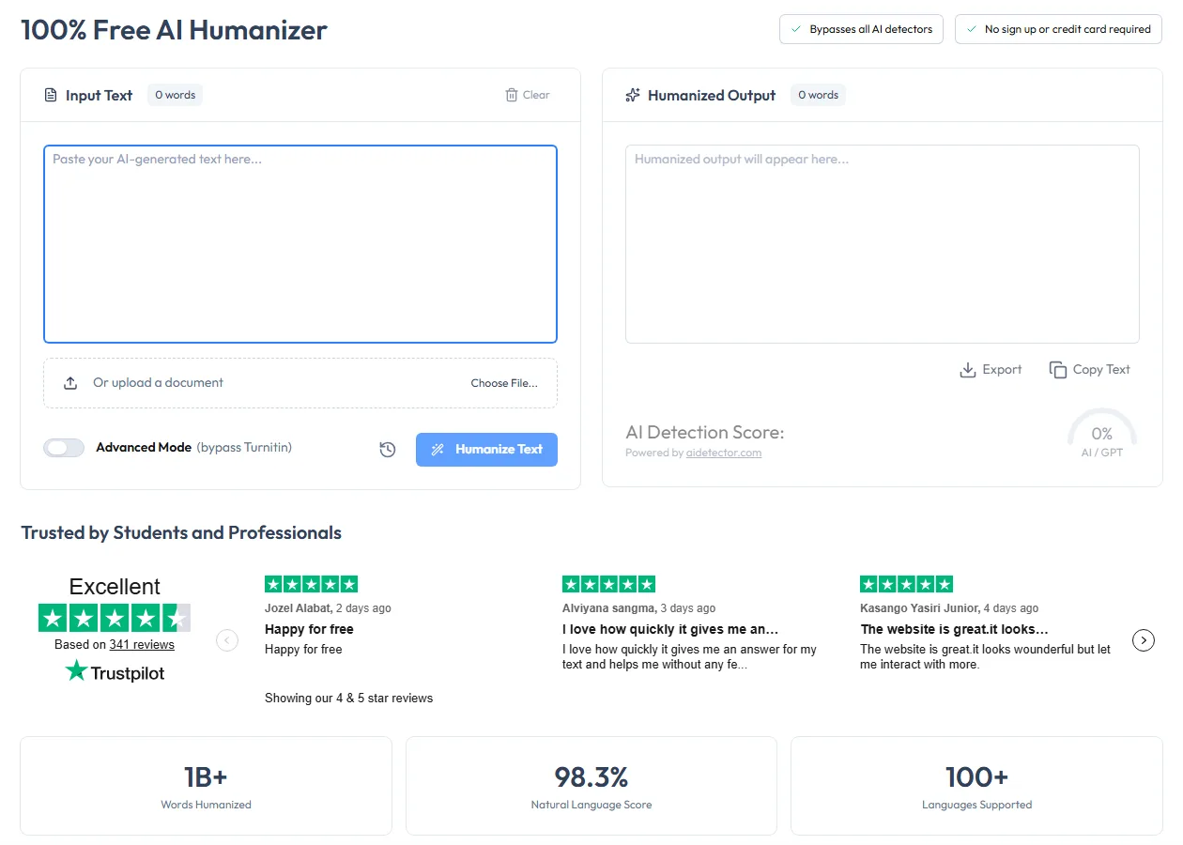The image size is (1183, 845).
Task: Go to previous review arrow
Action: [227, 640]
